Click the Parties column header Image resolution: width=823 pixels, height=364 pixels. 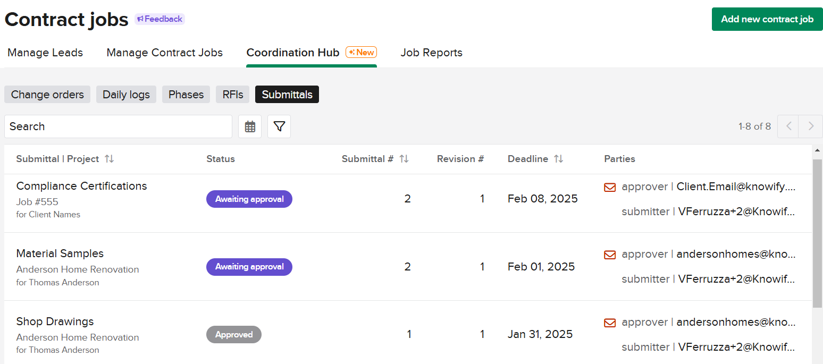click(619, 159)
